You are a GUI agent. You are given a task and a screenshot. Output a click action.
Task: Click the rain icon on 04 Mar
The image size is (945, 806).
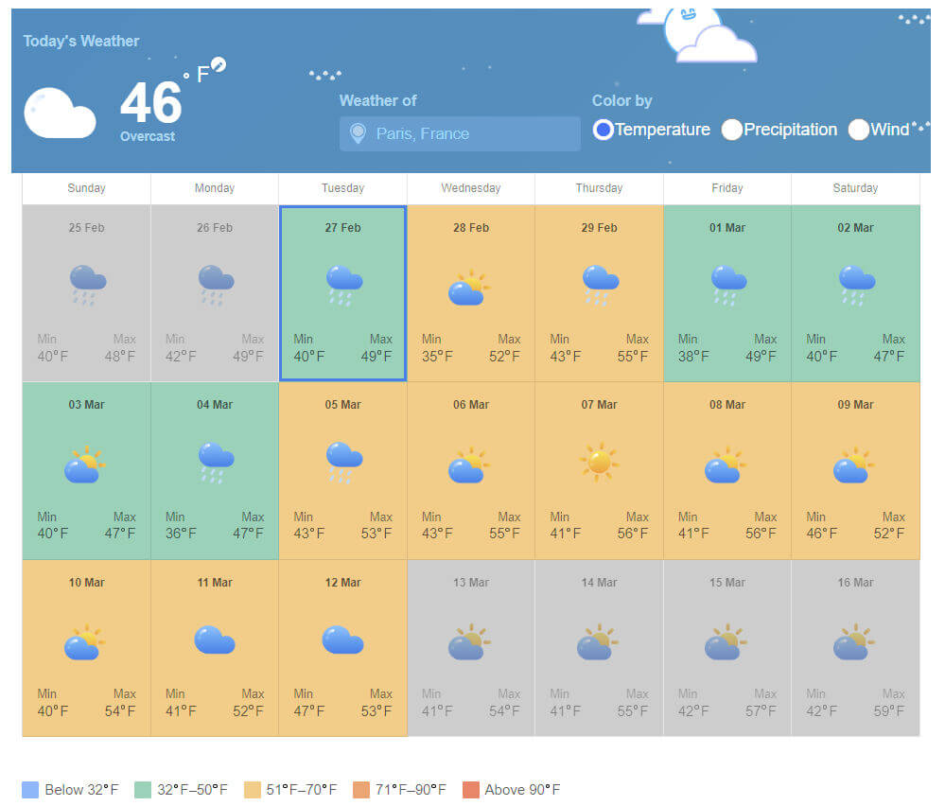click(x=216, y=463)
